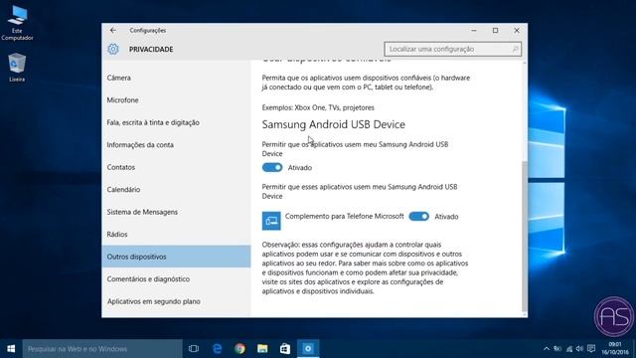
Task: Open the Windows Start menu
Action: pos(11,349)
